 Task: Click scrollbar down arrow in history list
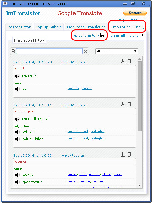pyautogui.click(x=139, y=185)
